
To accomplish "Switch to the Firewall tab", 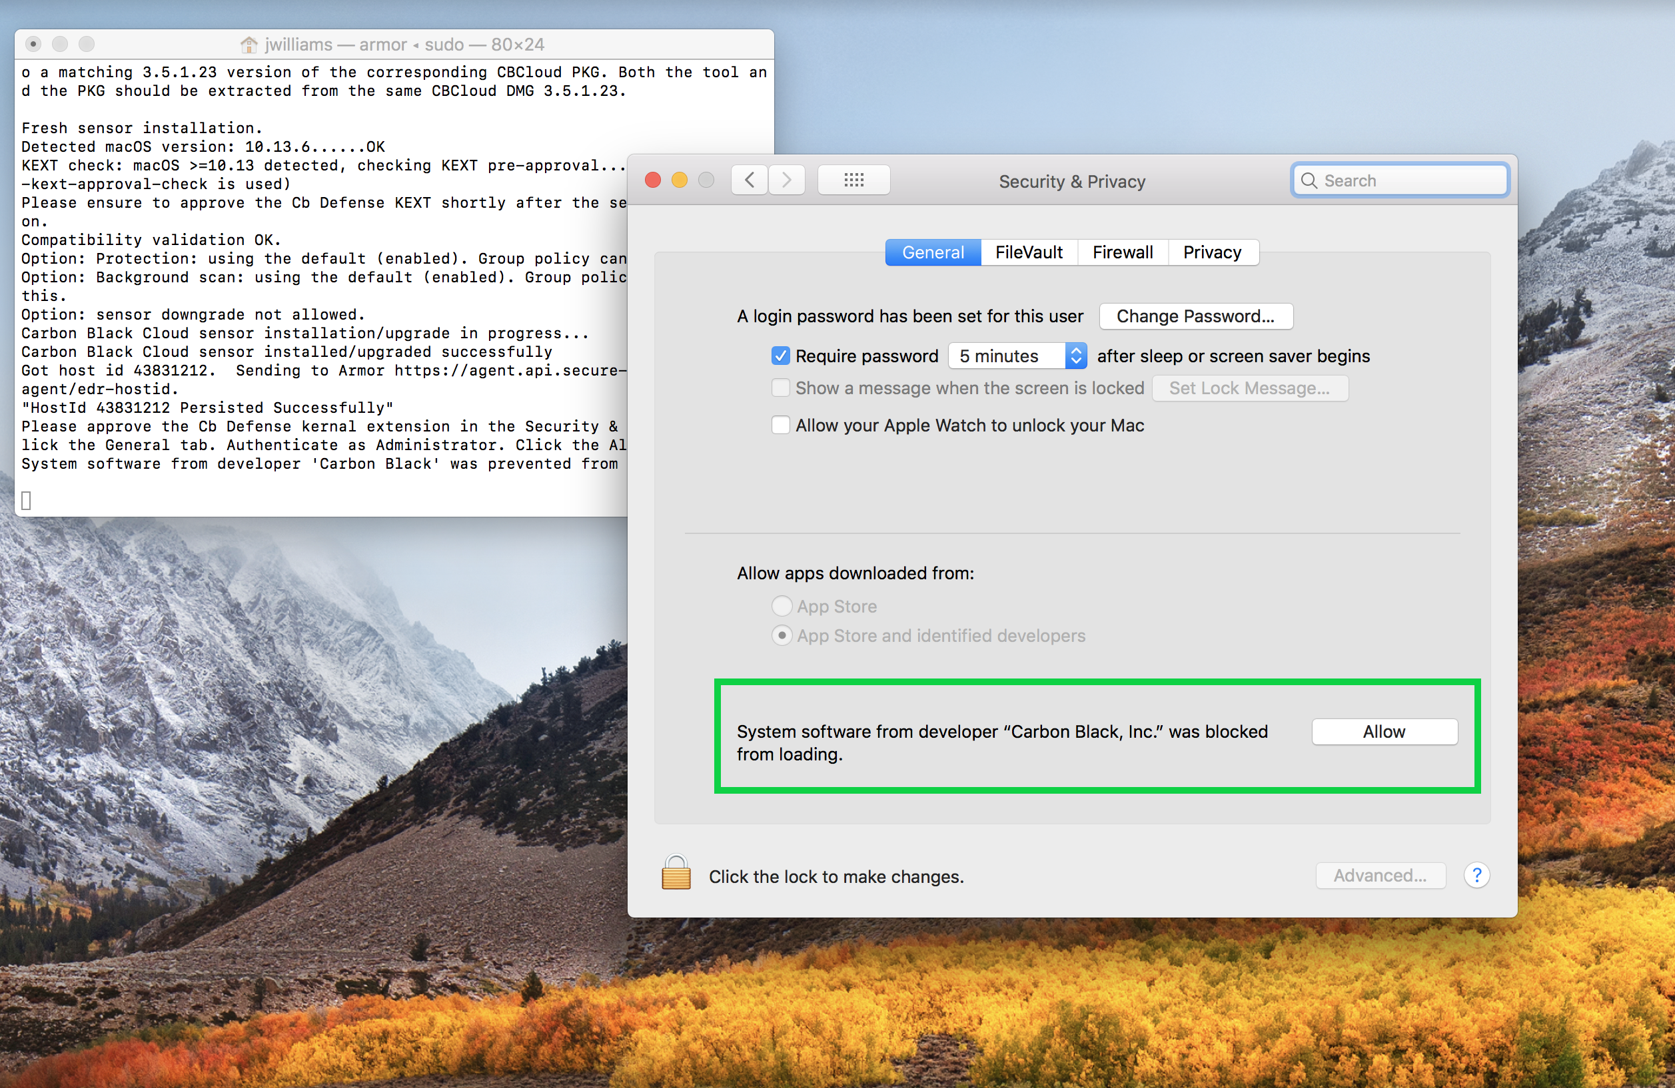I will (x=1123, y=252).
